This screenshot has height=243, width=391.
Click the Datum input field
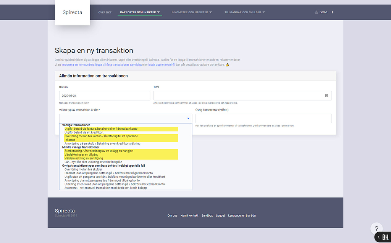pos(104,96)
